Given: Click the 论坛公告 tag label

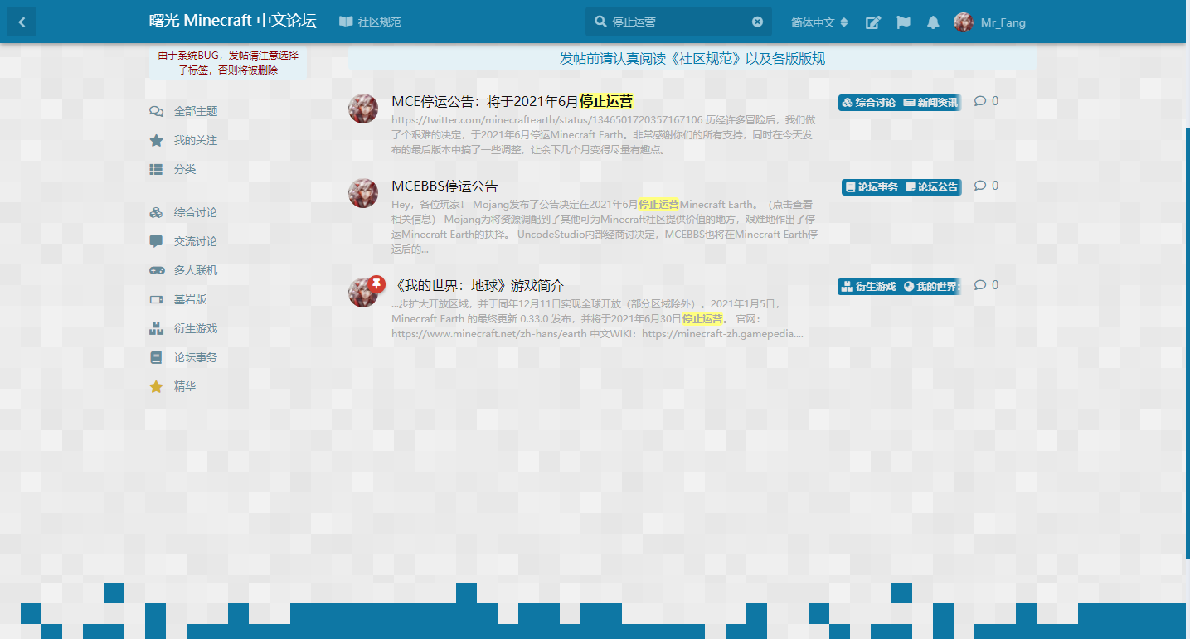Looking at the screenshot, I should point(932,187).
